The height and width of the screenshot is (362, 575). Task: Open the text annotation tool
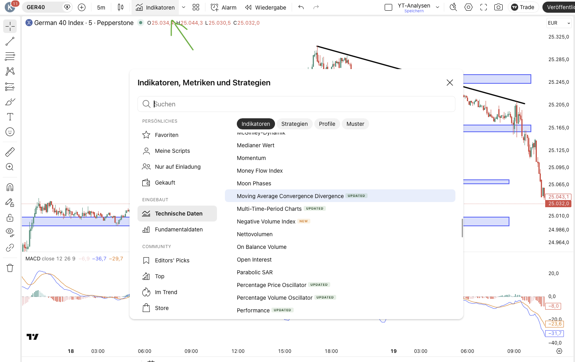pos(10,116)
